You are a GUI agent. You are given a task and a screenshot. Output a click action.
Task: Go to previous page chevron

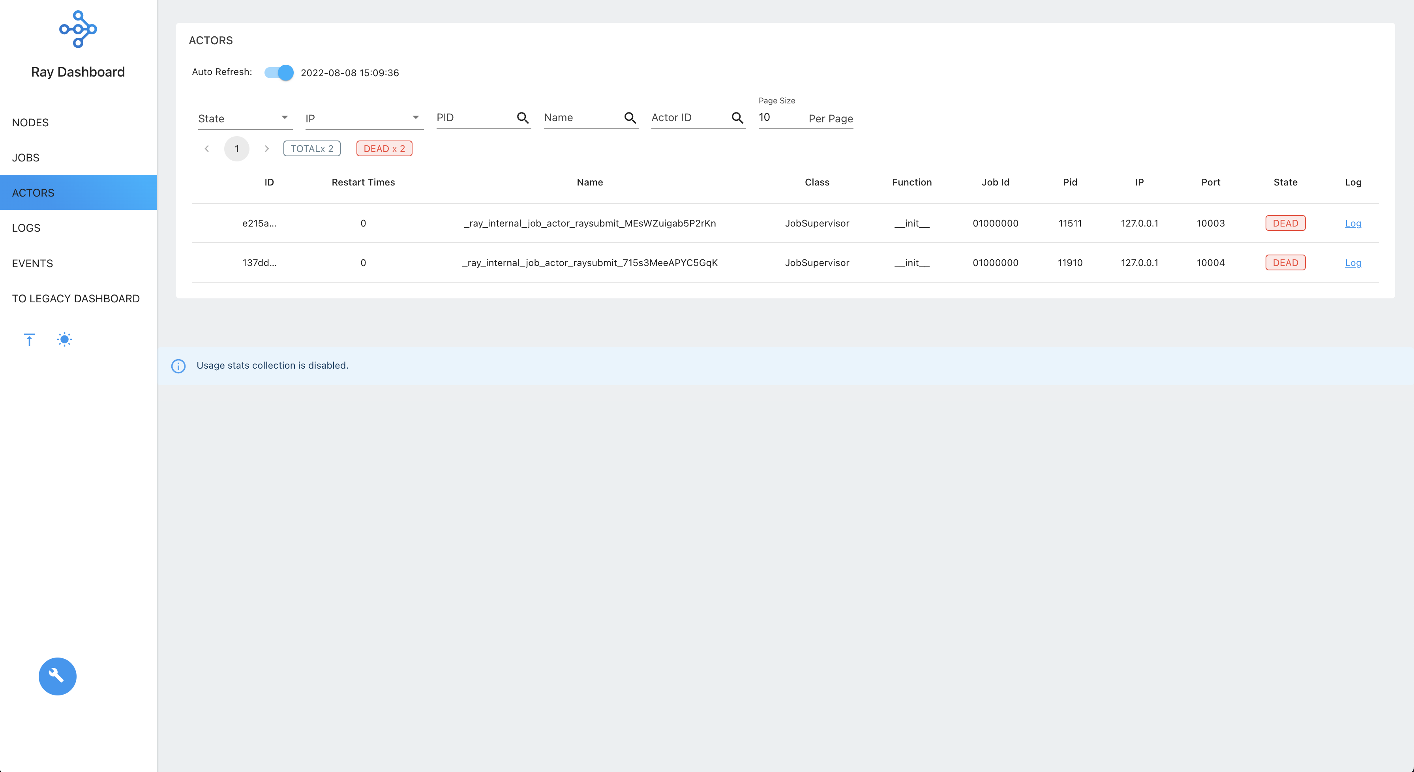pyautogui.click(x=207, y=149)
